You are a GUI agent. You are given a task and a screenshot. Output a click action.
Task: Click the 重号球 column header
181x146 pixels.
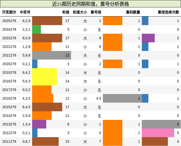pyautogui.click(x=96, y=12)
